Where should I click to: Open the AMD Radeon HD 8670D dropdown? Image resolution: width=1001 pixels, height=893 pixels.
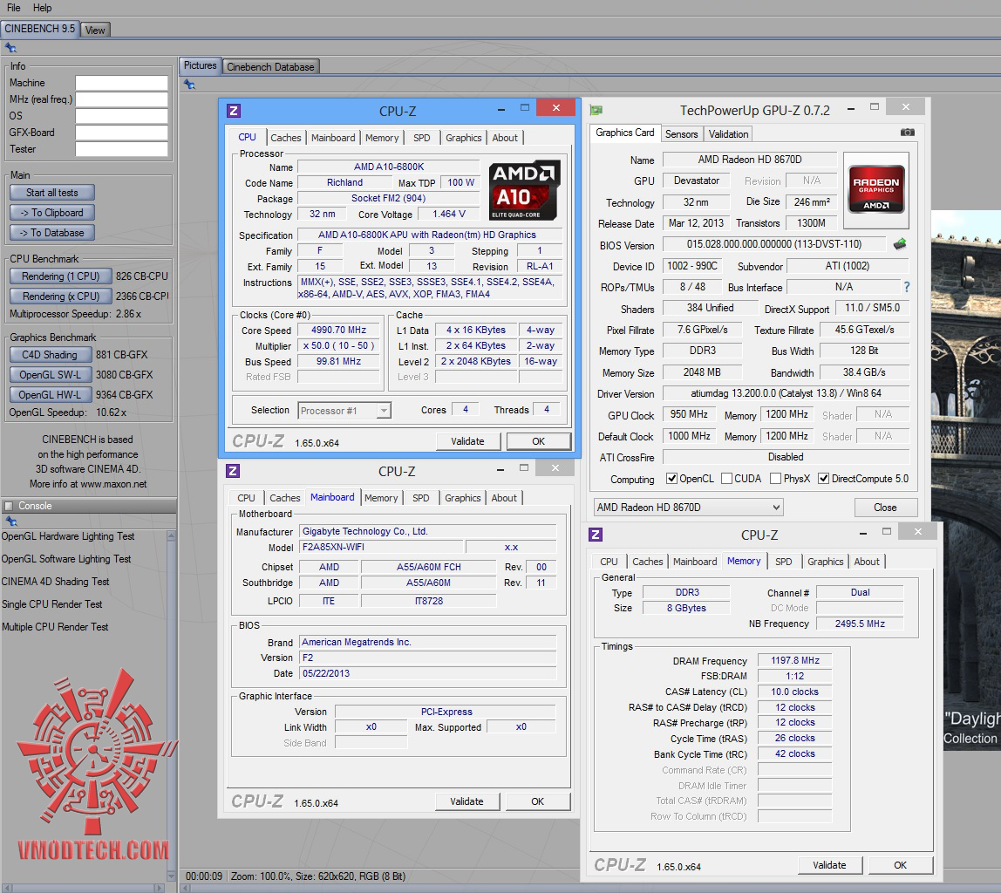(688, 508)
